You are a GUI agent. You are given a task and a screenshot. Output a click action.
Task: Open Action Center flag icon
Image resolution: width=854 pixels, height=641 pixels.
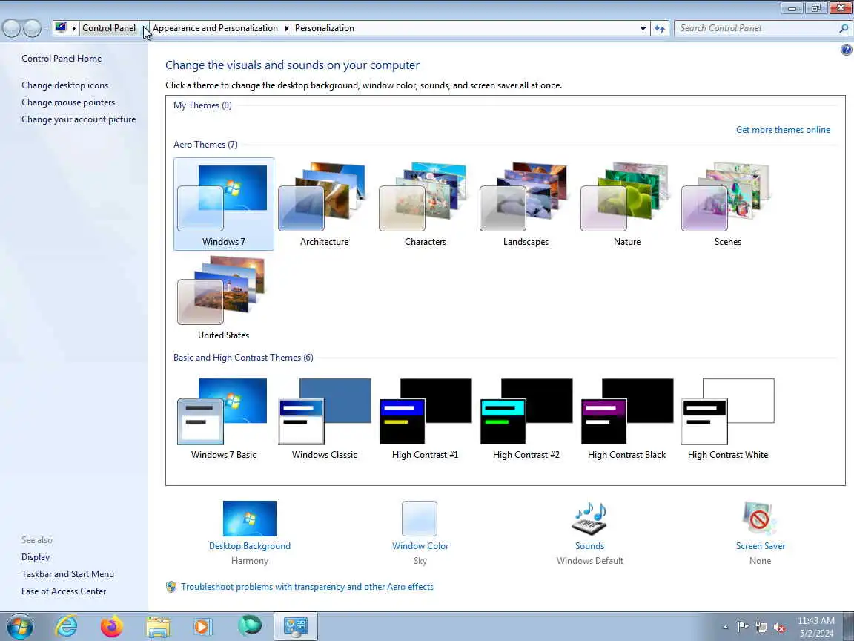(743, 628)
